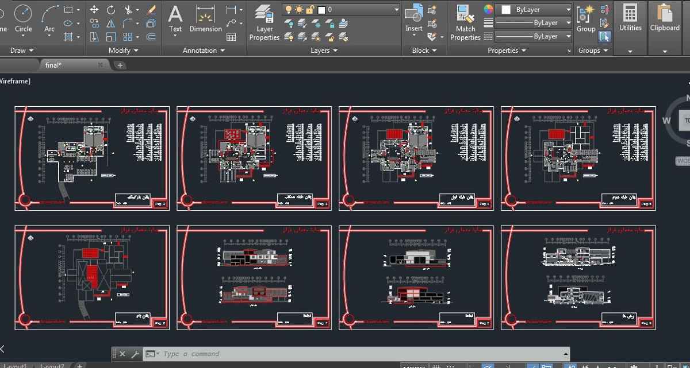Insert a table from Annotation panel
This screenshot has width=690, height=368.
coord(231,37)
